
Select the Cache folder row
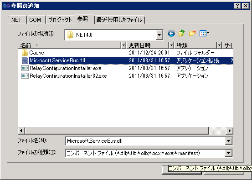(125, 53)
